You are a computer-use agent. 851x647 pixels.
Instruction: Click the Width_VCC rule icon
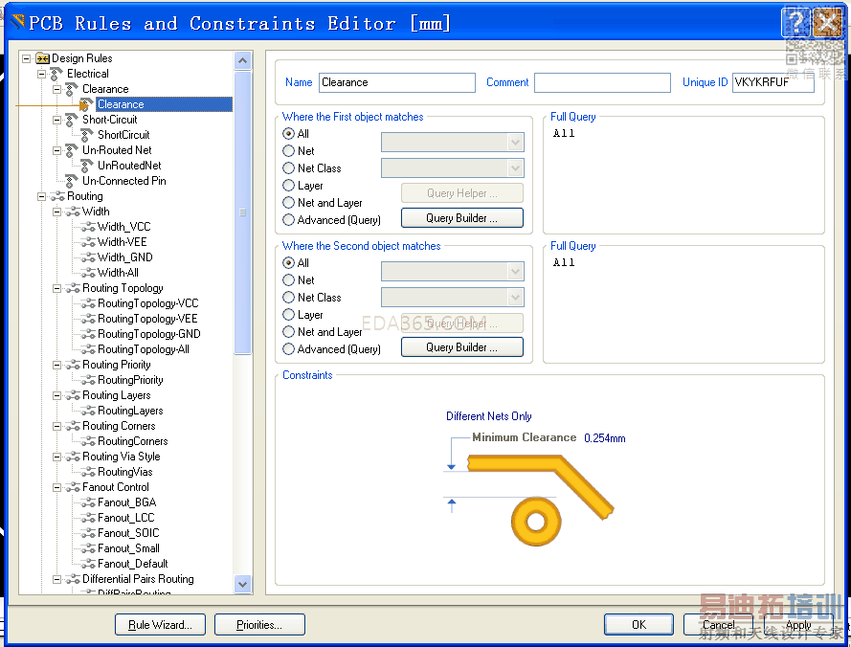tap(88, 227)
